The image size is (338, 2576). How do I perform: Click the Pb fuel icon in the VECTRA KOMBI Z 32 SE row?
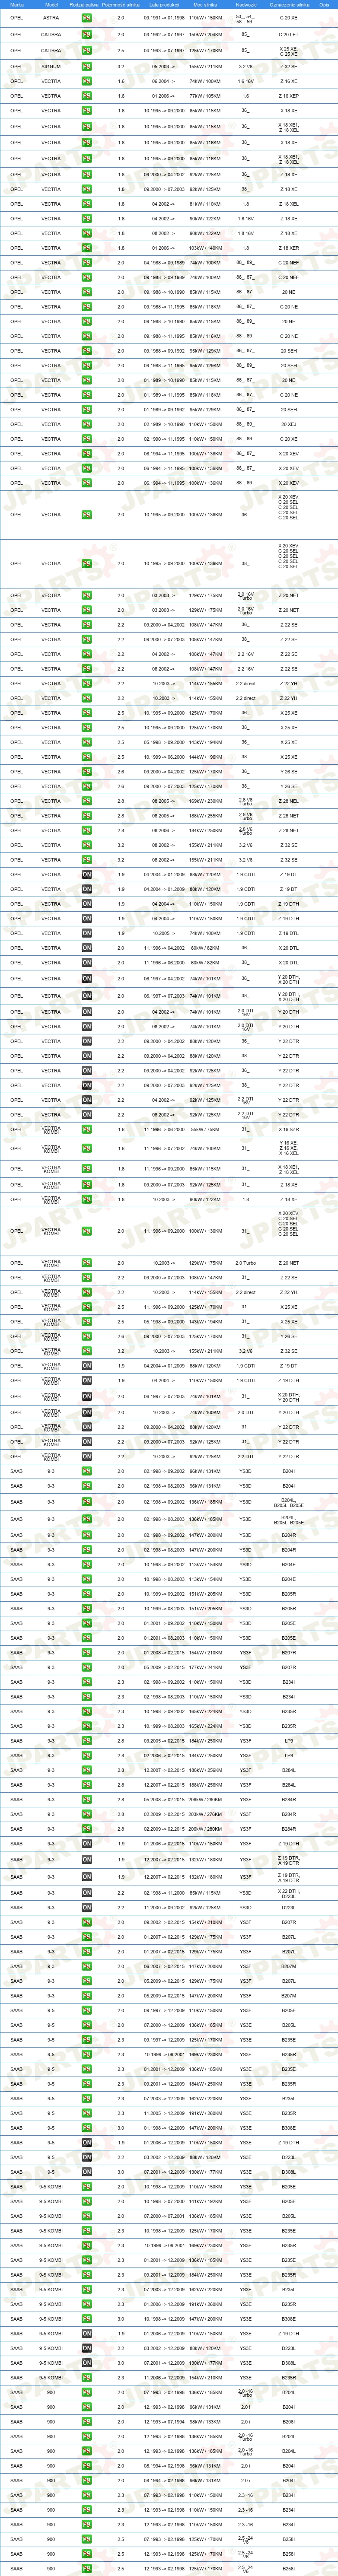tap(87, 1351)
